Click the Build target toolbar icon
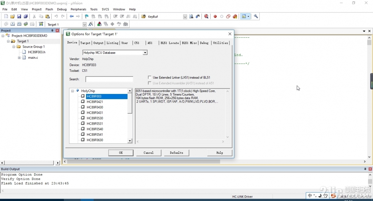The width and height of the screenshot is (373, 201). coord(13,24)
